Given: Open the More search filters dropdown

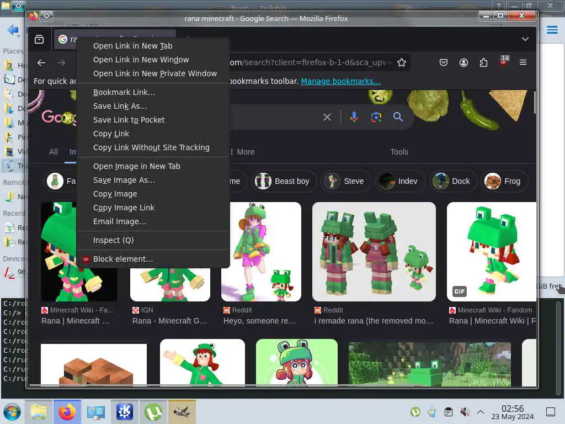Looking at the screenshot, I should 243,152.
